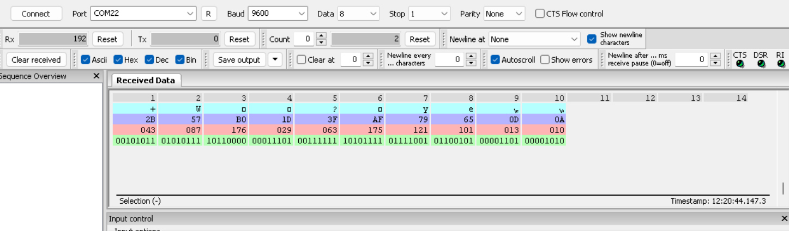
Task: Open the Port COM22 dropdown
Action: click(x=143, y=14)
